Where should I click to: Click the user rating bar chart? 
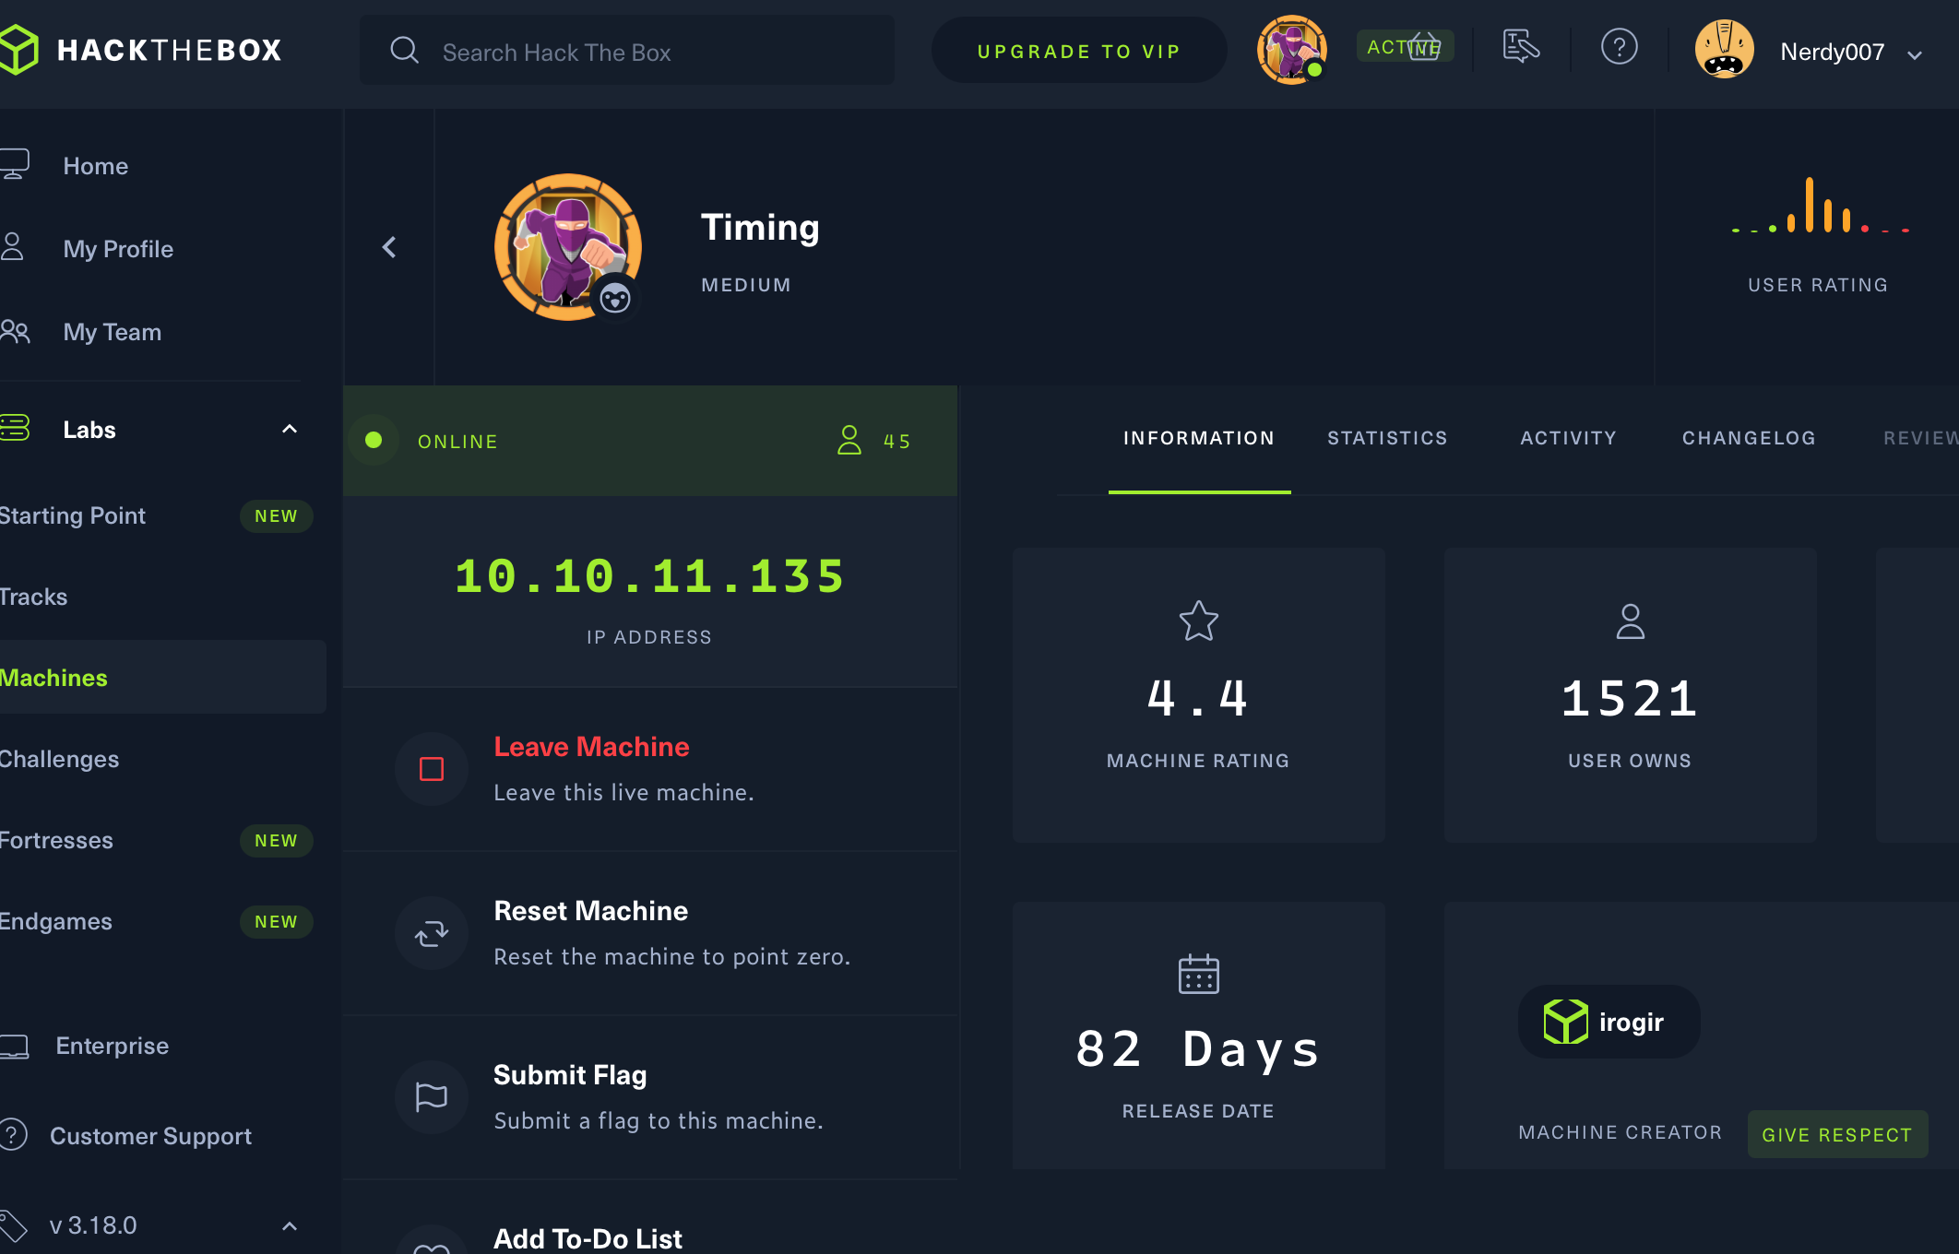(x=1819, y=205)
